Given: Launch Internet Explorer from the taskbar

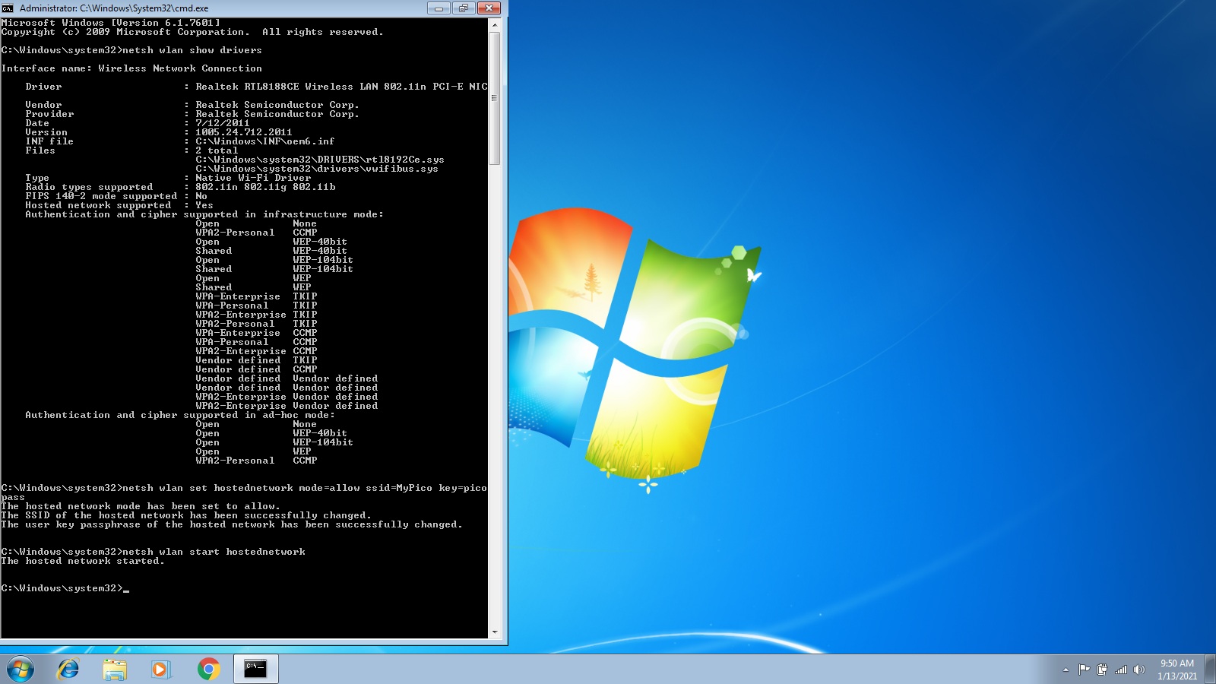Looking at the screenshot, I should 70,668.
